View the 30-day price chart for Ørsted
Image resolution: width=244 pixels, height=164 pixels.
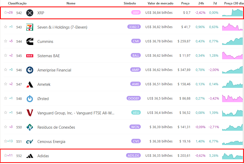[x=232, y=99]
